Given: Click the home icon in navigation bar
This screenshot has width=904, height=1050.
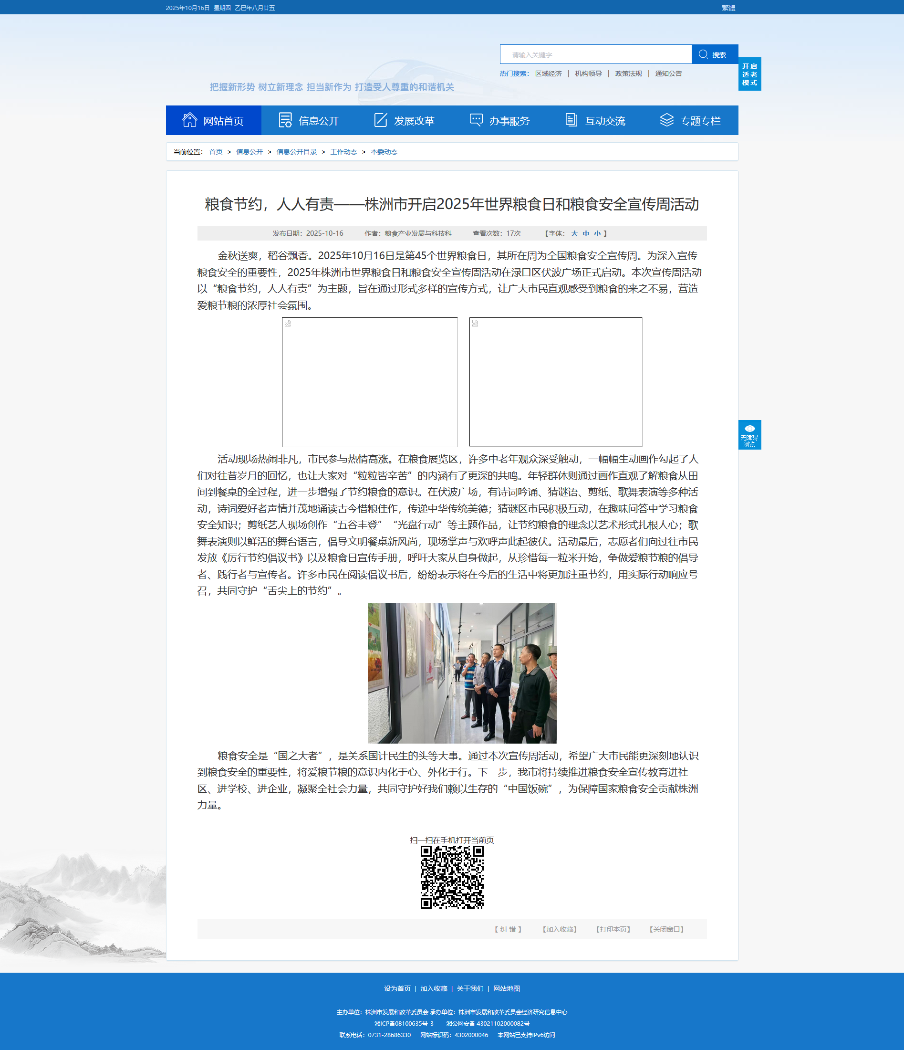Looking at the screenshot, I should coord(189,120).
